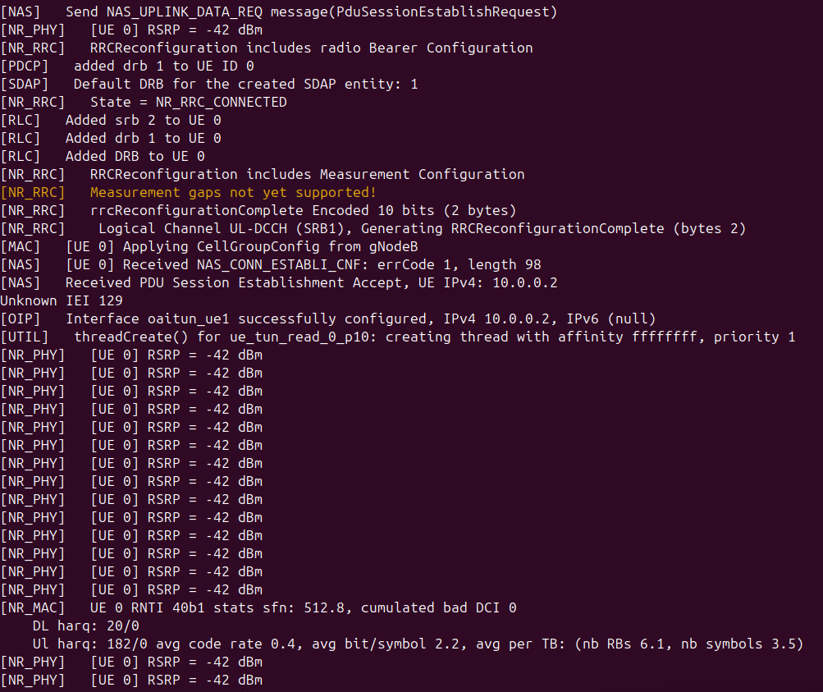Click the threadCreate() ue_tun_read_0_p10 line

pyautogui.click(x=398, y=337)
